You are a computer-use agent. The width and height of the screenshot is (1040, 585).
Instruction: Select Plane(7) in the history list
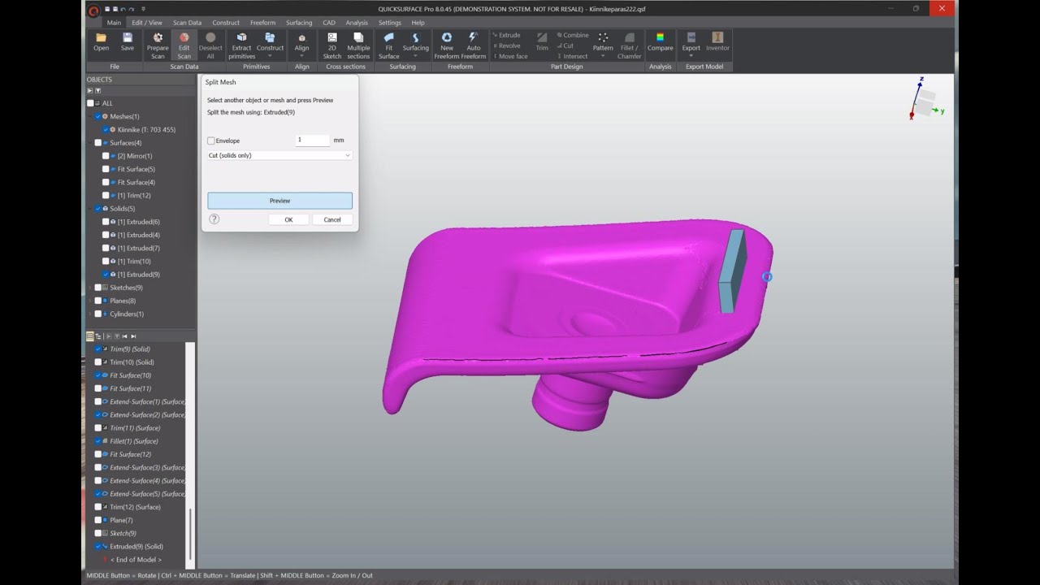pos(121,520)
